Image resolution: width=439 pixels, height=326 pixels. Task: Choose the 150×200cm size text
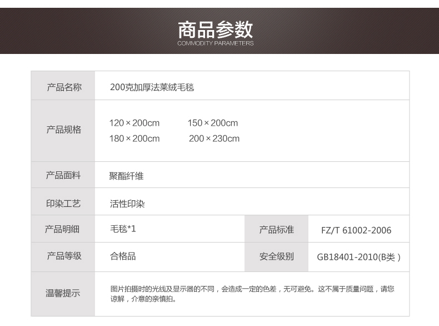click(x=212, y=123)
